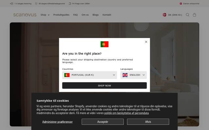Click the delivery truck icon in top bar
This screenshot has height=130, width=209.
[x=12, y=4]
